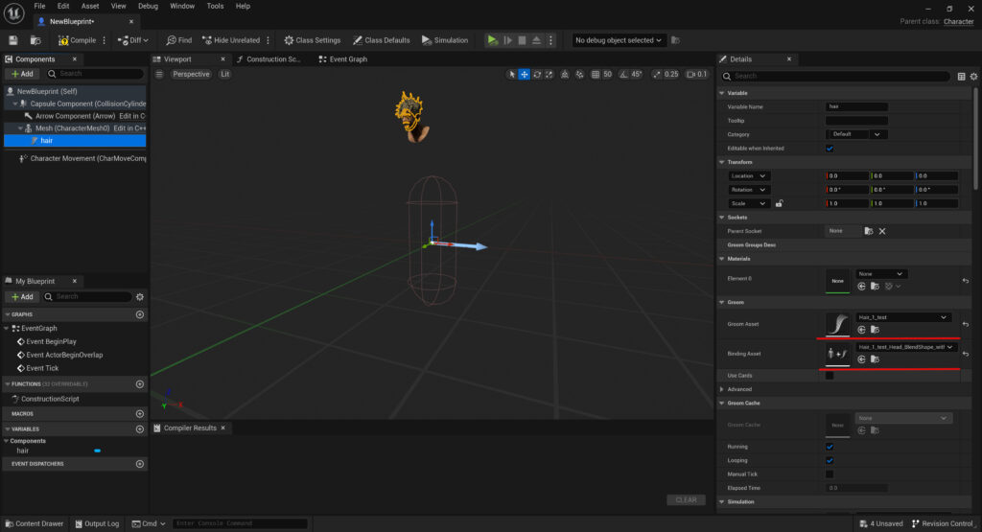Click the Variable Name input field
982x532 pixels.
(855, 106)
